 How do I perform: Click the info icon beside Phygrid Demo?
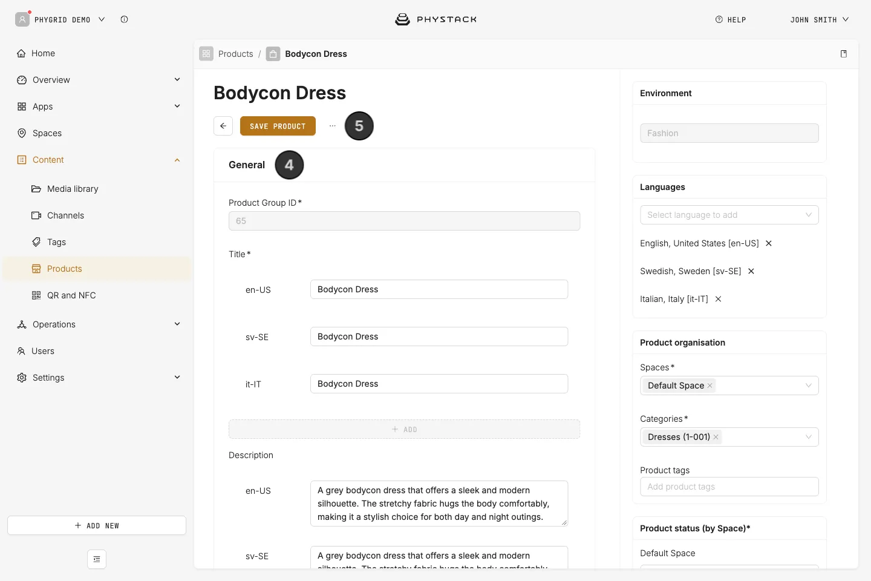pyautogui.click(x=124, y=19)
